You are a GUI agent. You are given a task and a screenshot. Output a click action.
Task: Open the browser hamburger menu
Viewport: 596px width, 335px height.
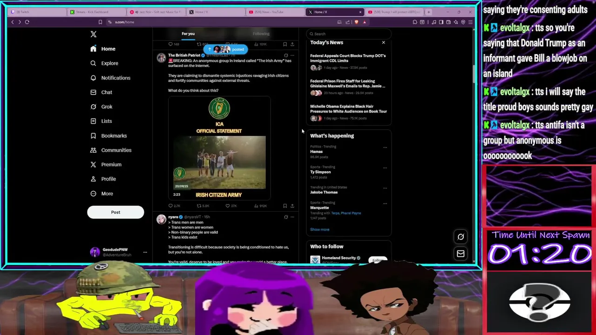(x=470, y=22)
